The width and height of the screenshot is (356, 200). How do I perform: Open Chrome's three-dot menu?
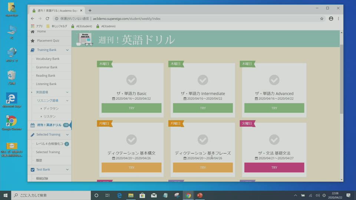coord(338,19)
